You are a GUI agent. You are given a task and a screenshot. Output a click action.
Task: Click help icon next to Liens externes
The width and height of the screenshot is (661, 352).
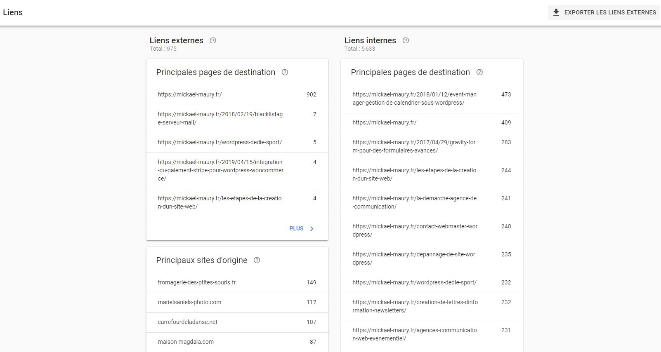tap(213, 40)
